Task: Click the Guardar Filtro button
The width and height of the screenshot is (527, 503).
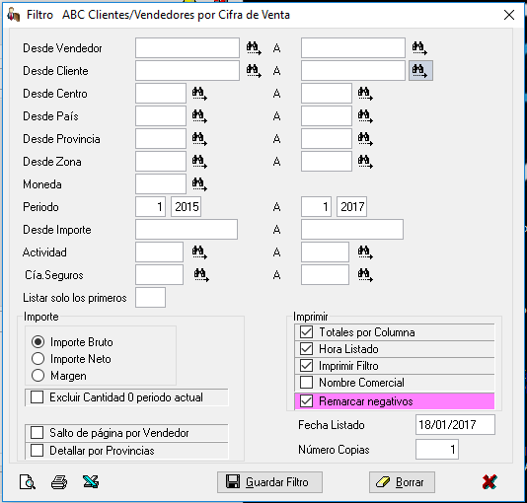Action: [269, 482]
